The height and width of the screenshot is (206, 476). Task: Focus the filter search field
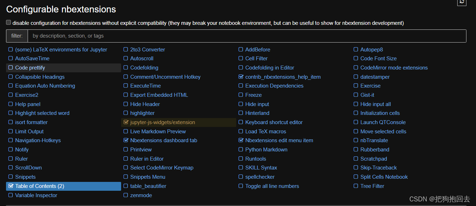247,36
